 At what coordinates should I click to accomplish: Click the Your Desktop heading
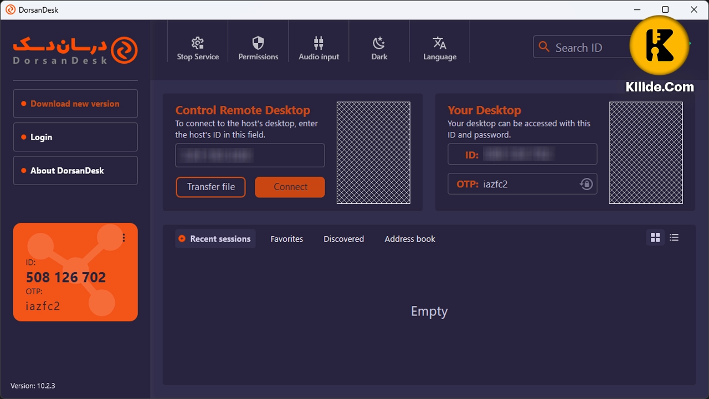coord(484,110)
